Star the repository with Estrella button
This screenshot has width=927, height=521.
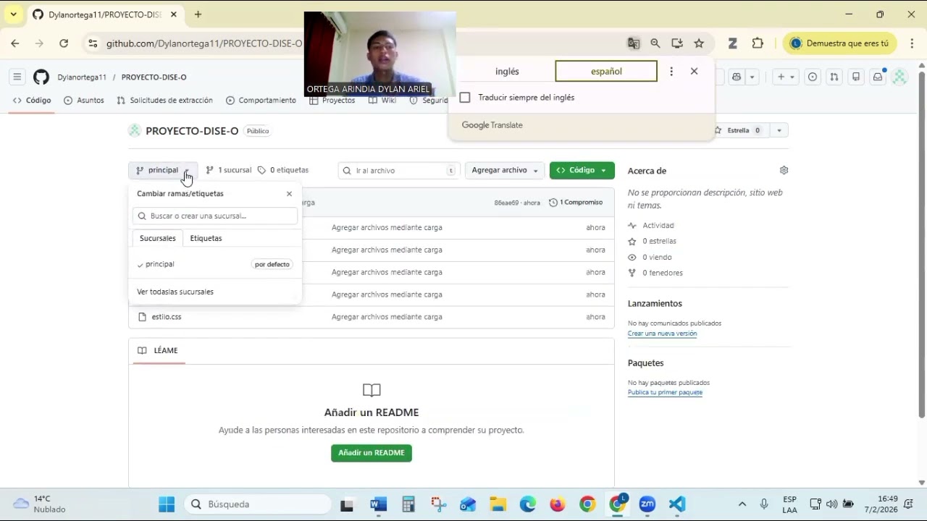pyautogui.click(x=739, y=130)
